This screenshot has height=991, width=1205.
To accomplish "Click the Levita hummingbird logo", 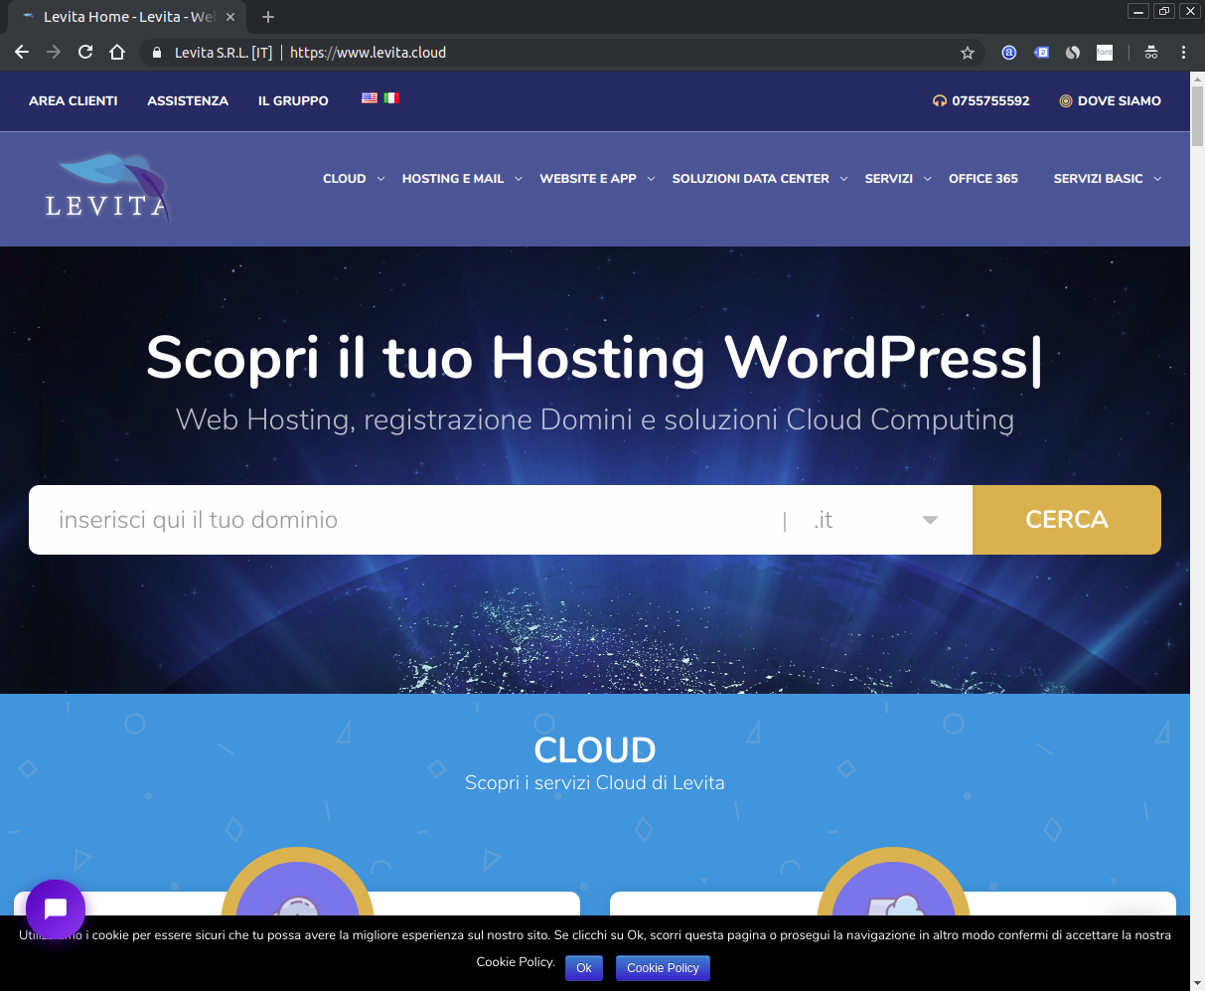I will pyautogui.click(x=107, y=187).
